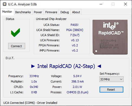Open the Set Frequency dropdown arrow
Screen dimensions: 132x106
[121, 79]
